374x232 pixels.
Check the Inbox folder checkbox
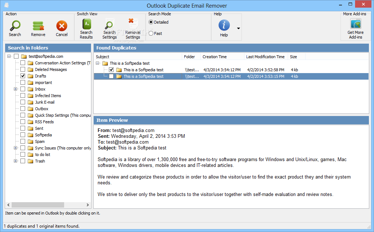[23, 89]
